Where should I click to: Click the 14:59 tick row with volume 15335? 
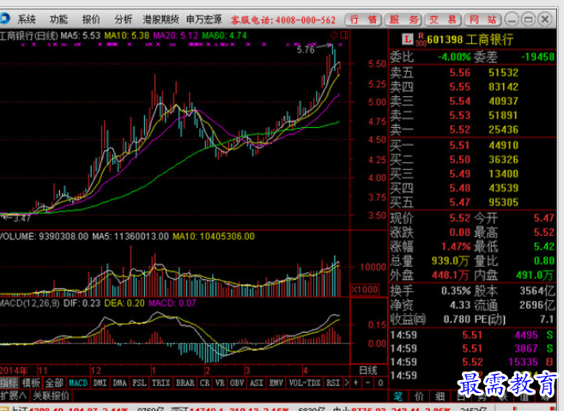tap(472, 362)
